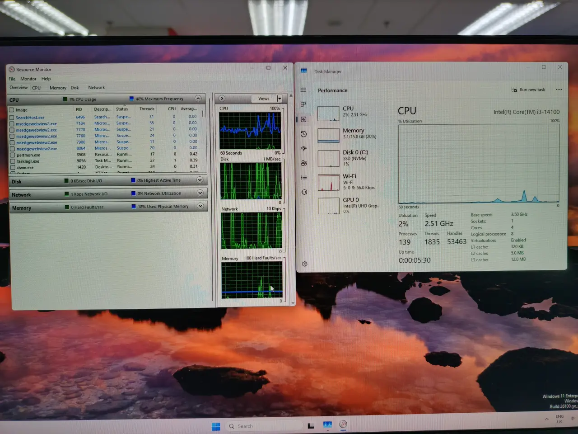The width and height of the screenshot is (578, 434).
Task: Show hidden icons in the system tray
Action: tap(547, 419)
